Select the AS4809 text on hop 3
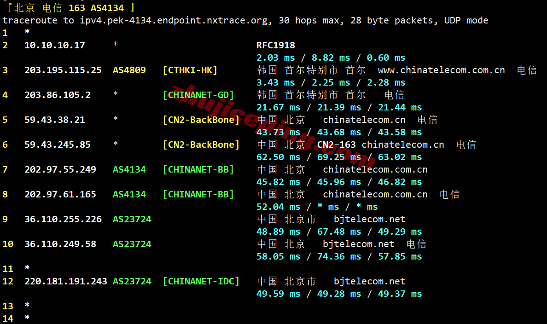This screenshot has width=547, height=324. (129, 70)
